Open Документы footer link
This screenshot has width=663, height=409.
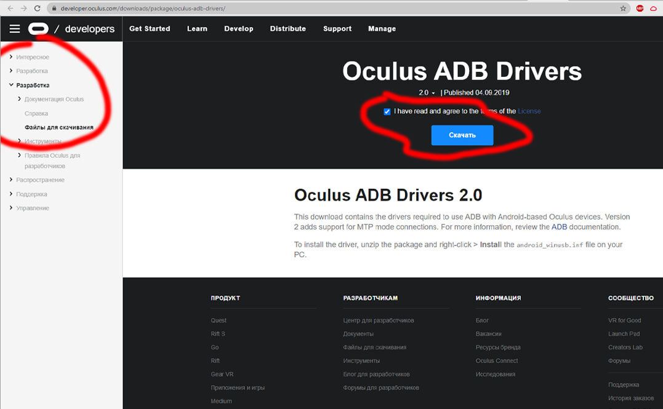click(358, 334)
